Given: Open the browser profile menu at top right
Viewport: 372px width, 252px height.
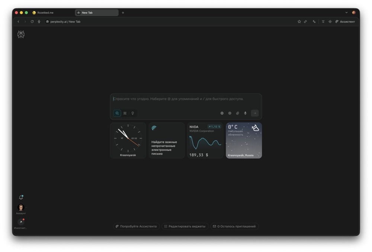Looking at the screenshot, I should tap(354, 13).
